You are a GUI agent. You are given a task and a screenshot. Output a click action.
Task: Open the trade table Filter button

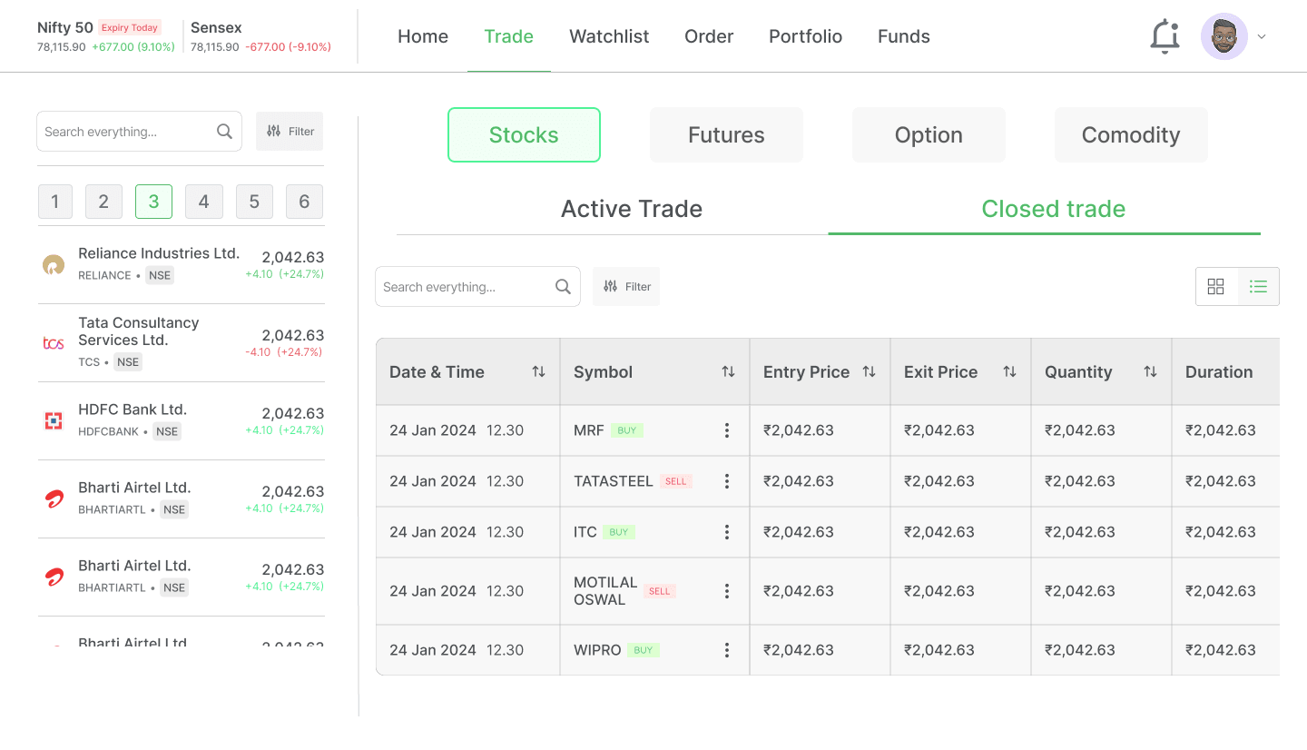click(626, 287)
